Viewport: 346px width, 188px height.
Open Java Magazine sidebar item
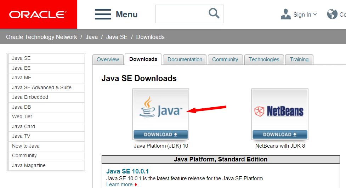click(46, 165)
